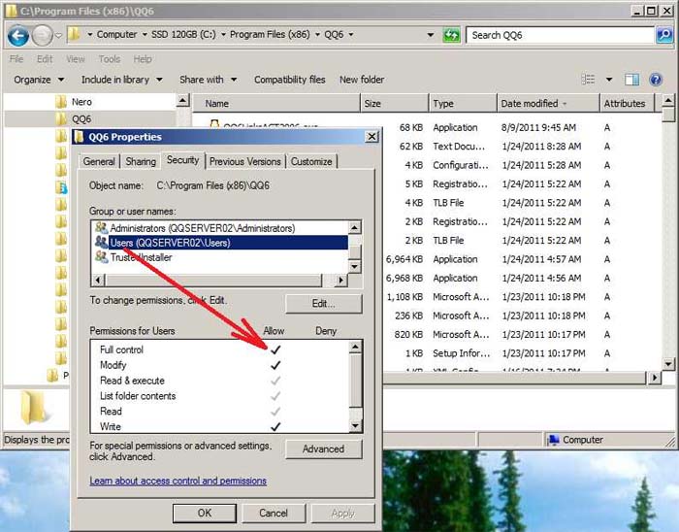
Task: Click the Modify Allow checkmark
Action: (275, 365)
